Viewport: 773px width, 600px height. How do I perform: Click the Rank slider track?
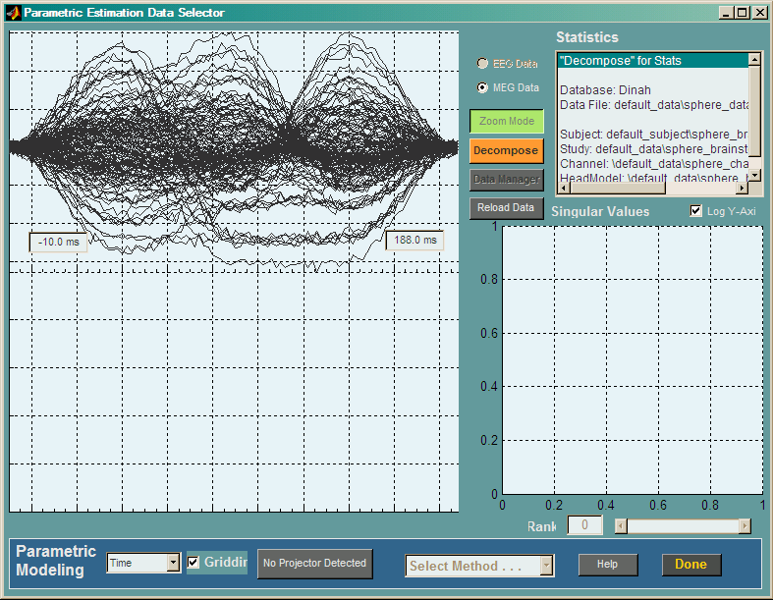click(683, 526)
